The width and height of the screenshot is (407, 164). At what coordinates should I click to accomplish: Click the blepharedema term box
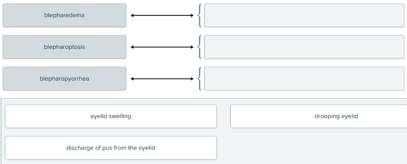click(64, 15)
